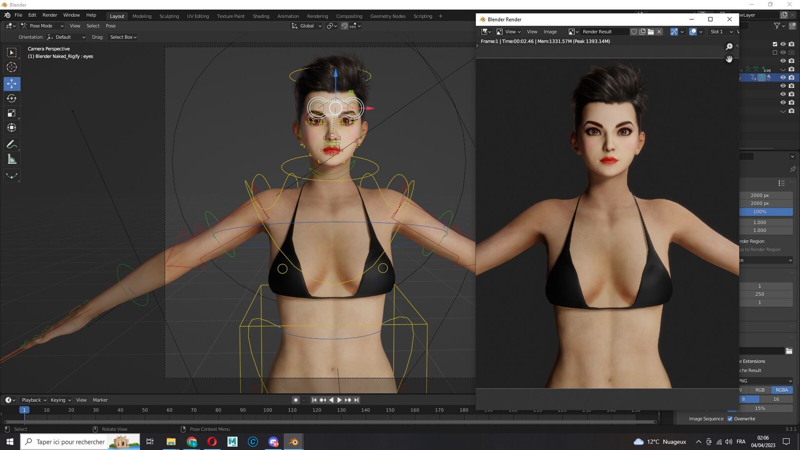800x450 pixels.
Task: Select the Cursor tool in the toolbar
Action: (11, 67)
